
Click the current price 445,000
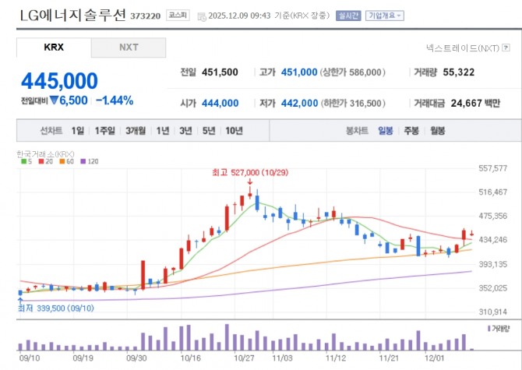click(x=59, y=81)
